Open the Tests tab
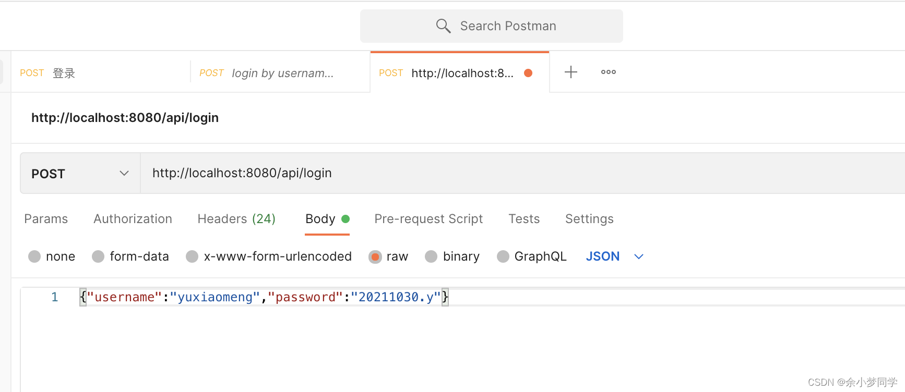Viewport: 905px width, 392px height. tap(524, 219)
